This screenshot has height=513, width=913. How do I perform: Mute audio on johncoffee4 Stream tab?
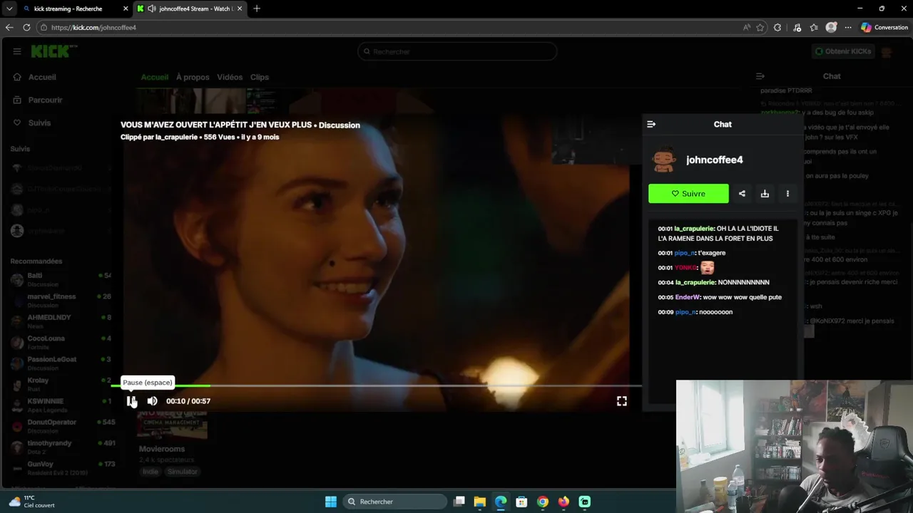151,9
